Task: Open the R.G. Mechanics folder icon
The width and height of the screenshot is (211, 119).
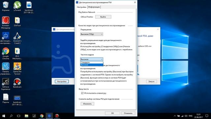Action: [x=17, y=54]
